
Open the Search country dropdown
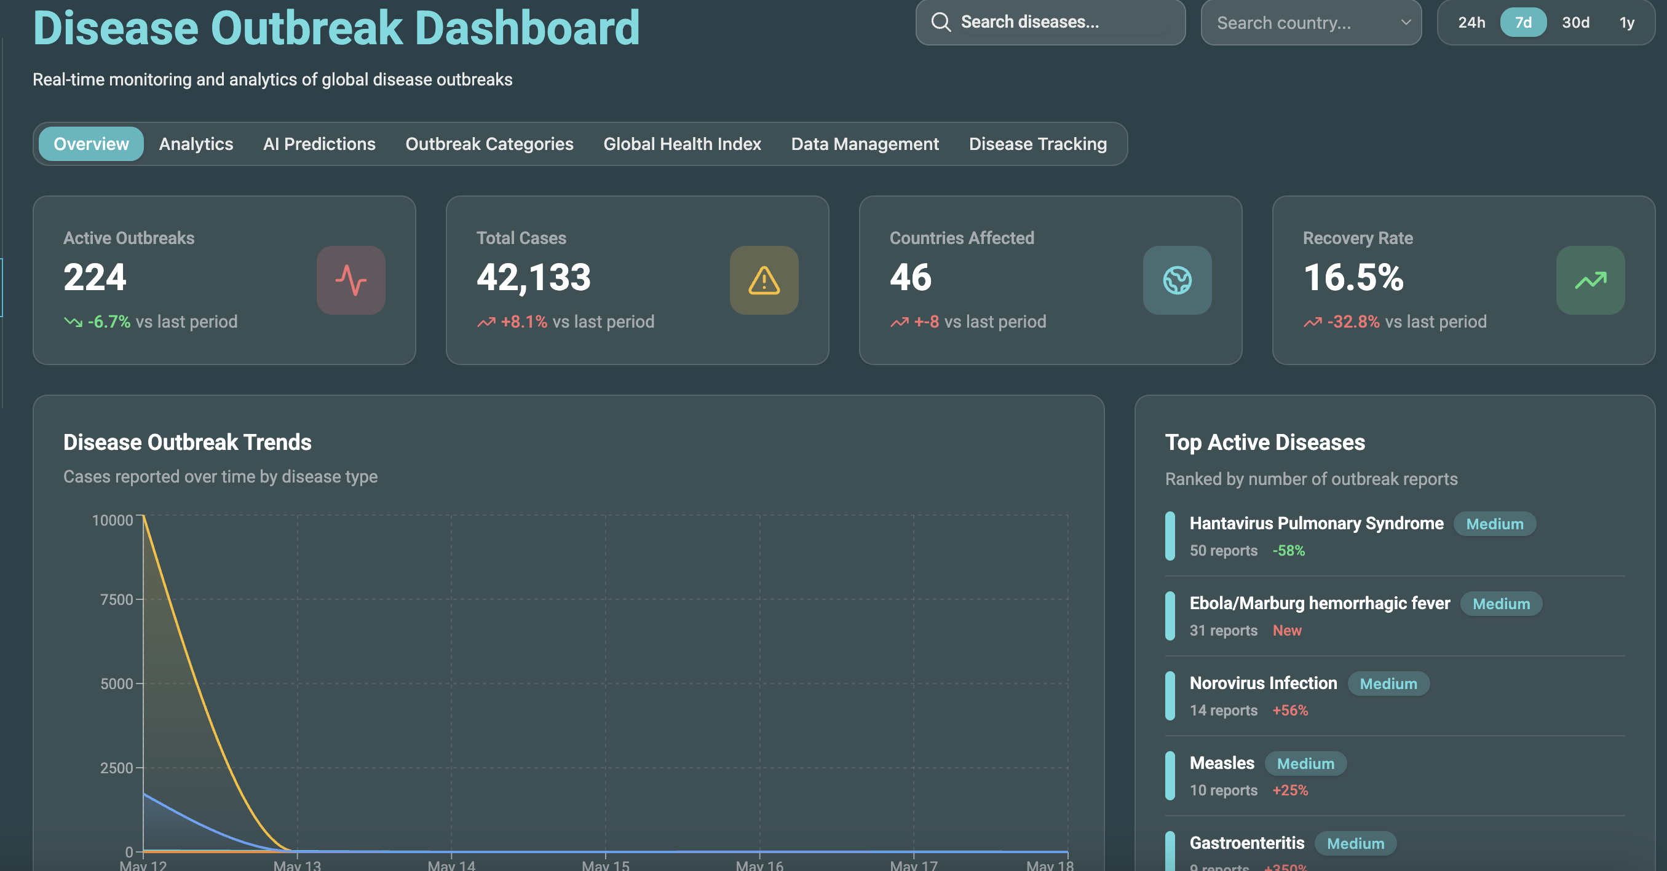tap(1310, 23)
